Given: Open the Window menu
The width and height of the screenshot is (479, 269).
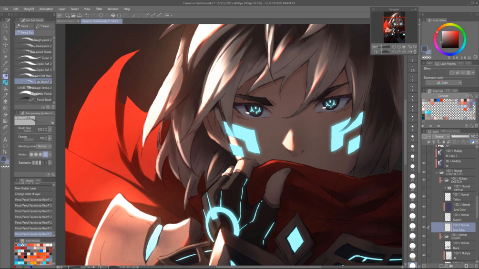Looking at the screenshot, I should coord(113,9).
